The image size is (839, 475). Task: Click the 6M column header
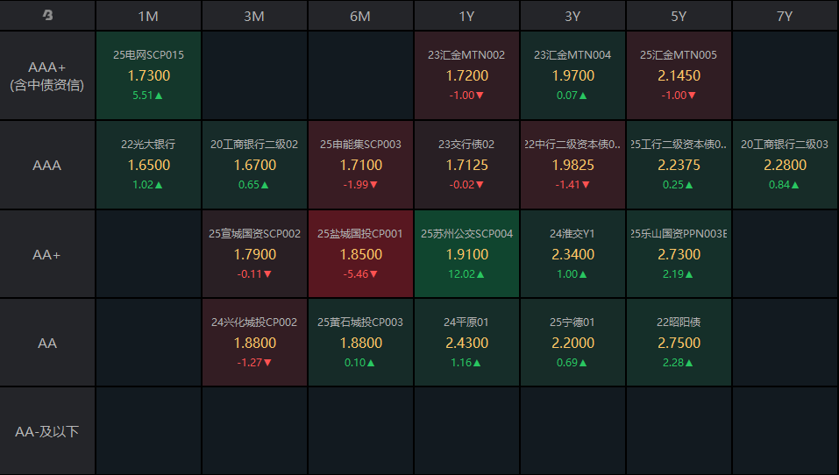360,16
